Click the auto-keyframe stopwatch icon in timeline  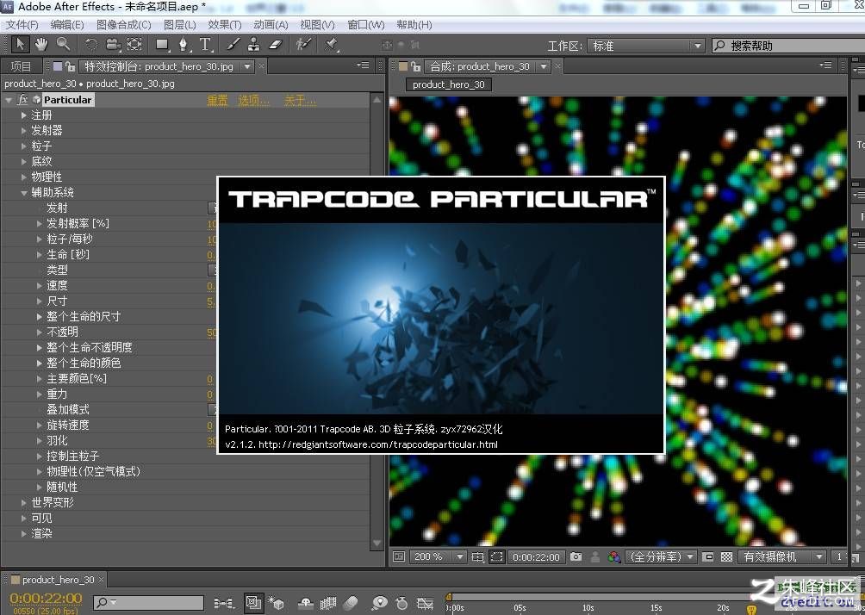[402, 604]
